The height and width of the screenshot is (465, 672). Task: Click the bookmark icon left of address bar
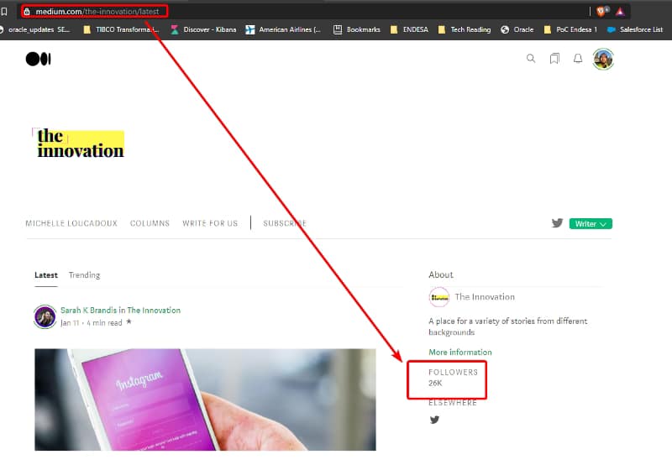[4, 12]
